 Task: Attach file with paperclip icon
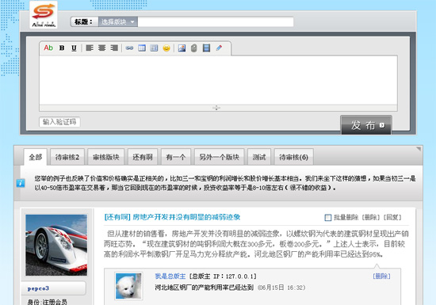pyautogui.click(x=193, y=48)
